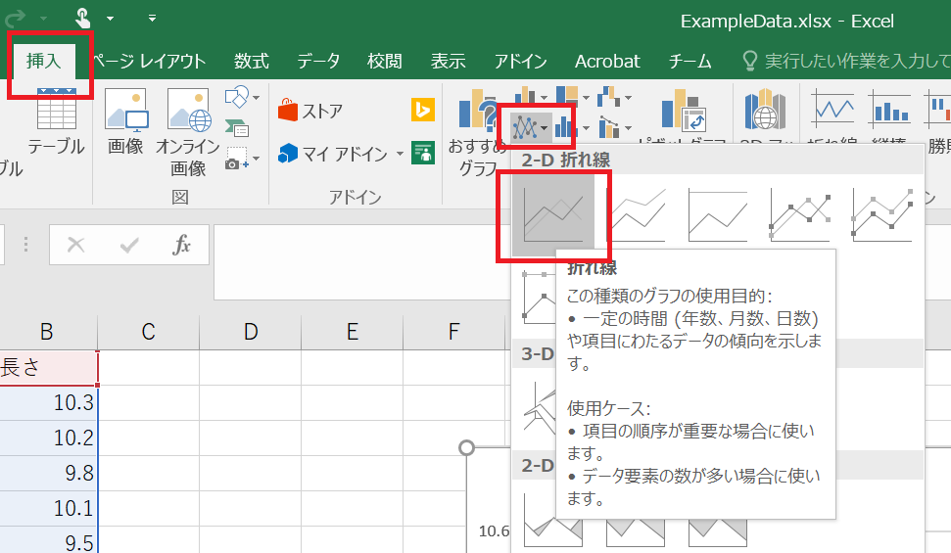This screenshot has width=951, height=553.
Task: Expand the Shapes dropdown arrow
Action: click(256, 98)
